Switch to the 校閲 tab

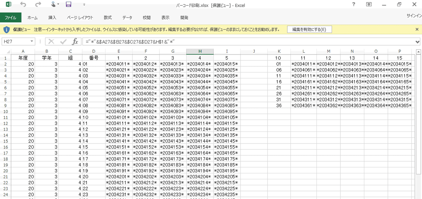coord(147,18)
